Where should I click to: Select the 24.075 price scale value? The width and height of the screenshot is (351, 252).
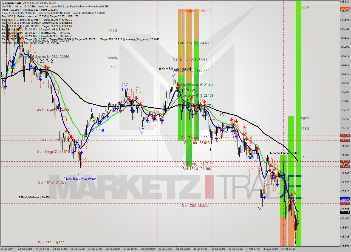pyautogui.click(x=345, y=56)
